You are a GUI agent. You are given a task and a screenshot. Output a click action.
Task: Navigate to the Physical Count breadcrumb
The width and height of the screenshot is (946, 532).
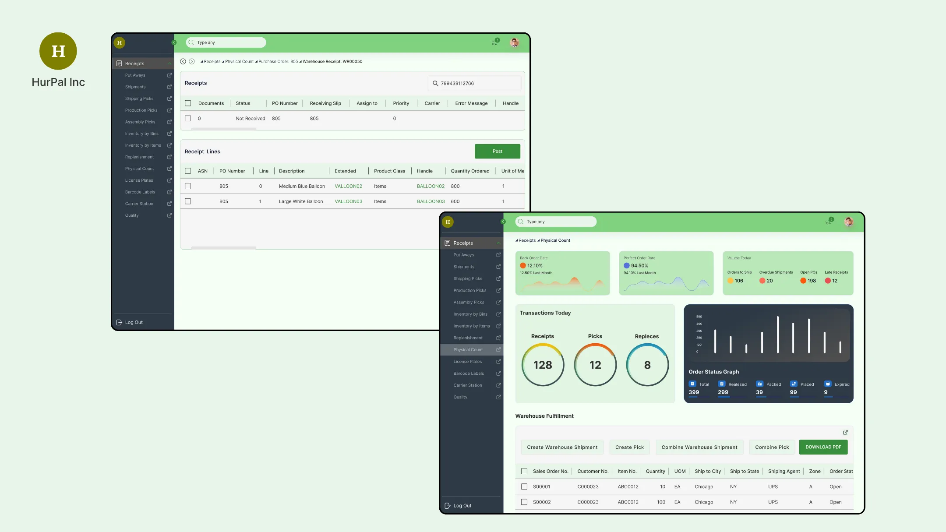(x=239, y=61)
